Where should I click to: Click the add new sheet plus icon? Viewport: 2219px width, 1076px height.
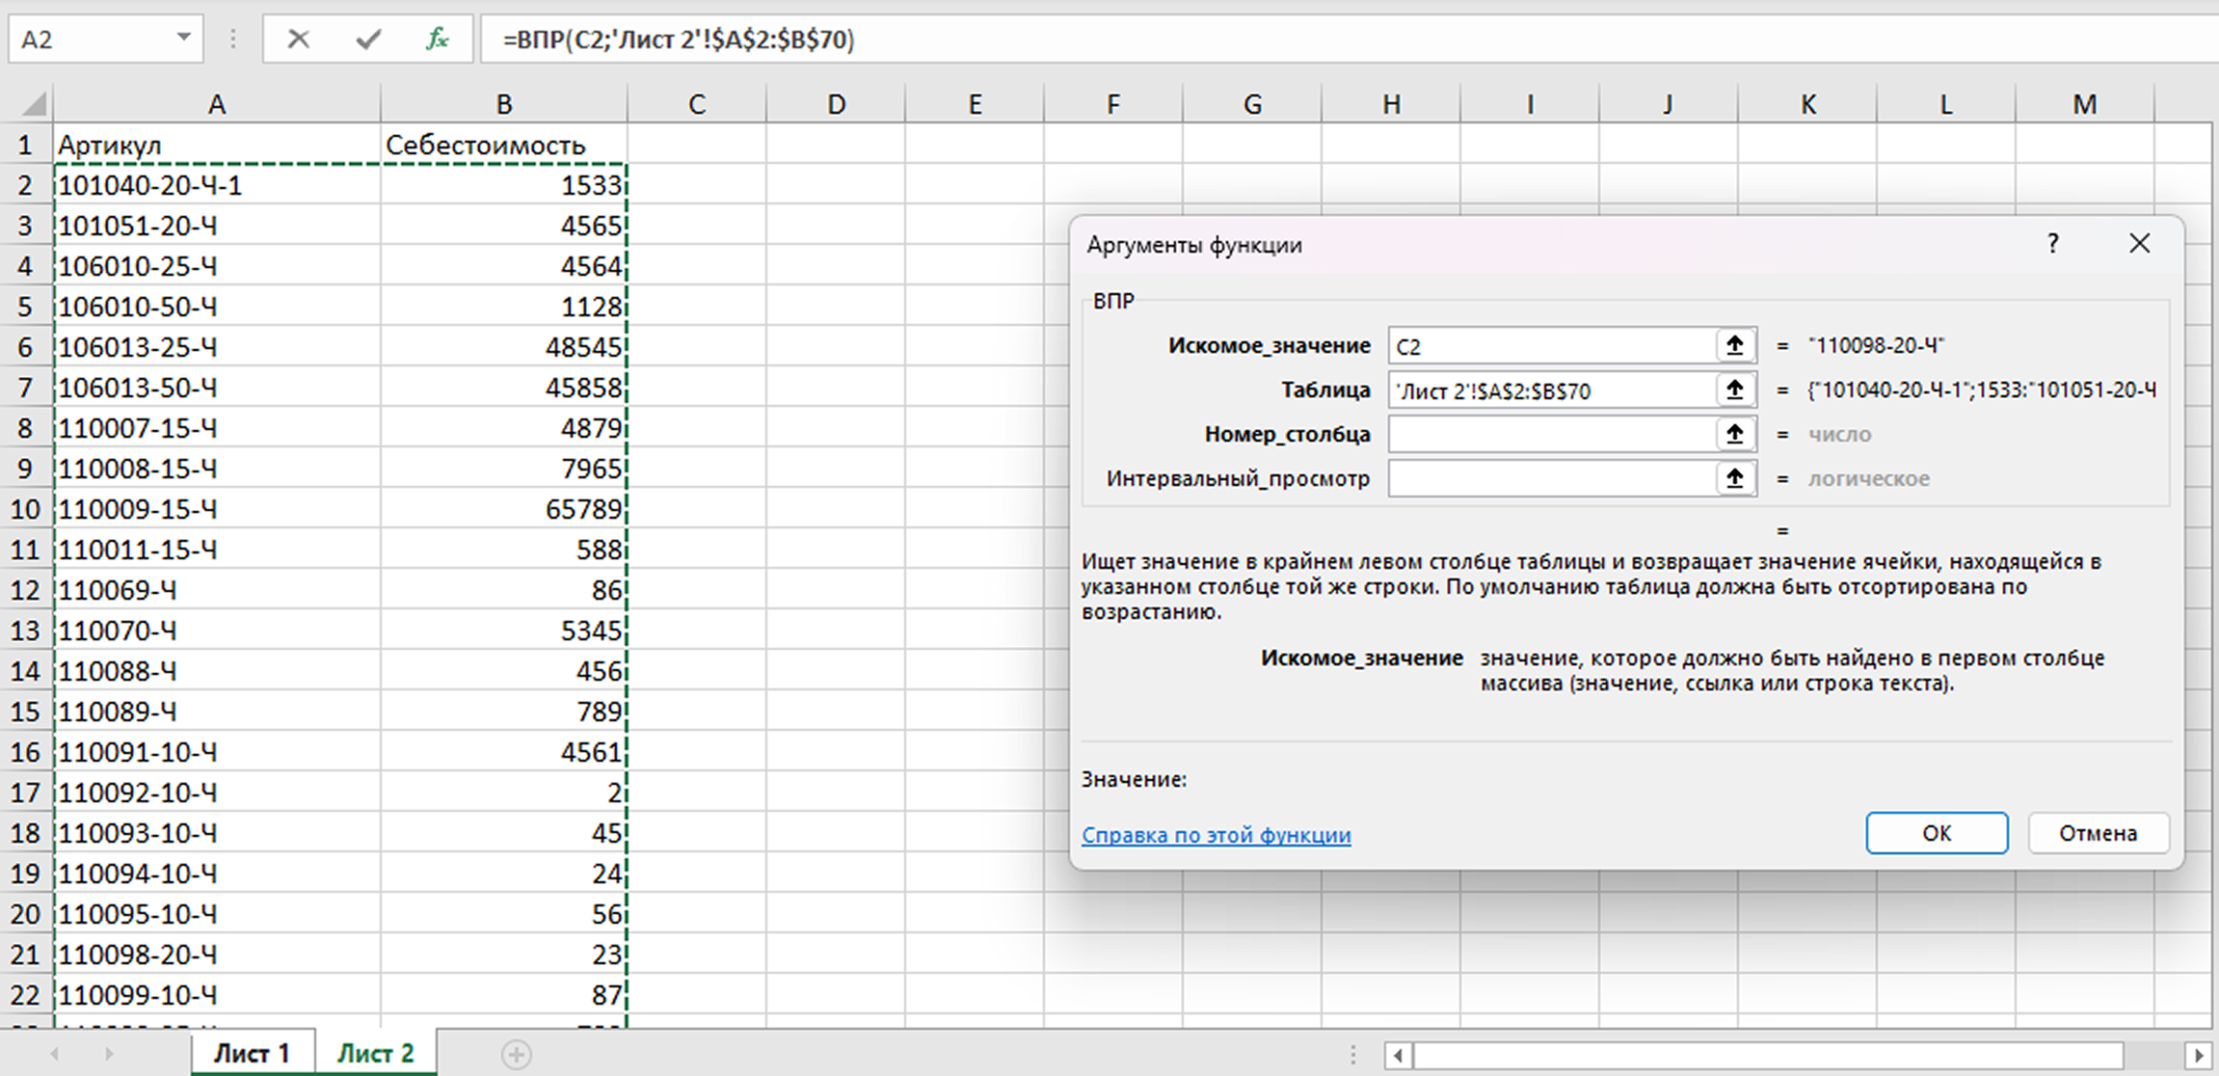(516, 1054)
